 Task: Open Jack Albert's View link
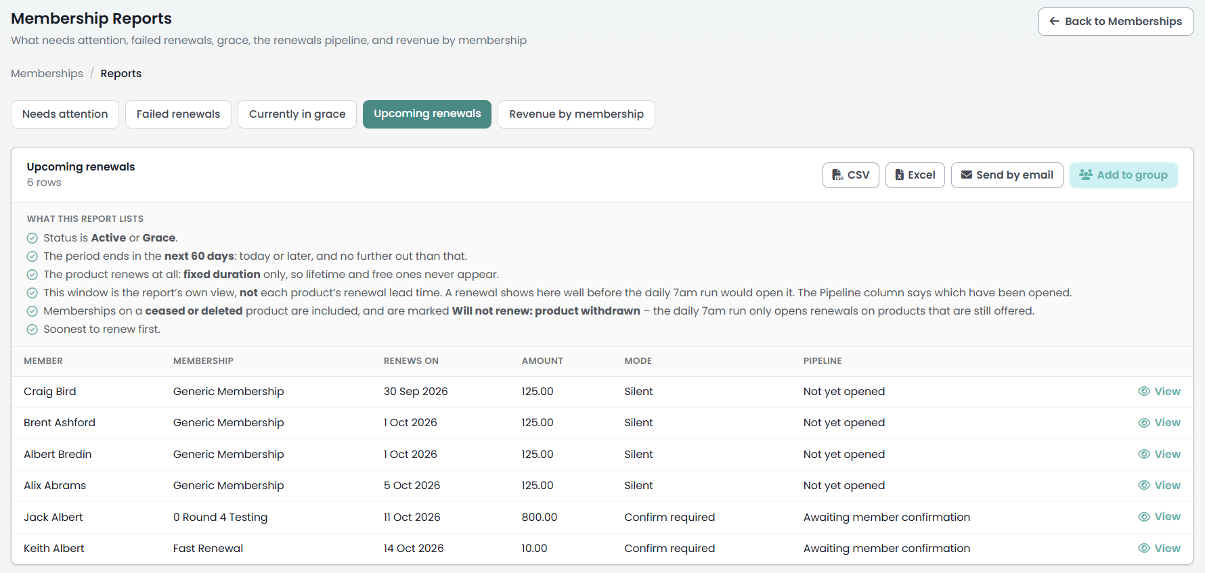[x=1159, y=517]
